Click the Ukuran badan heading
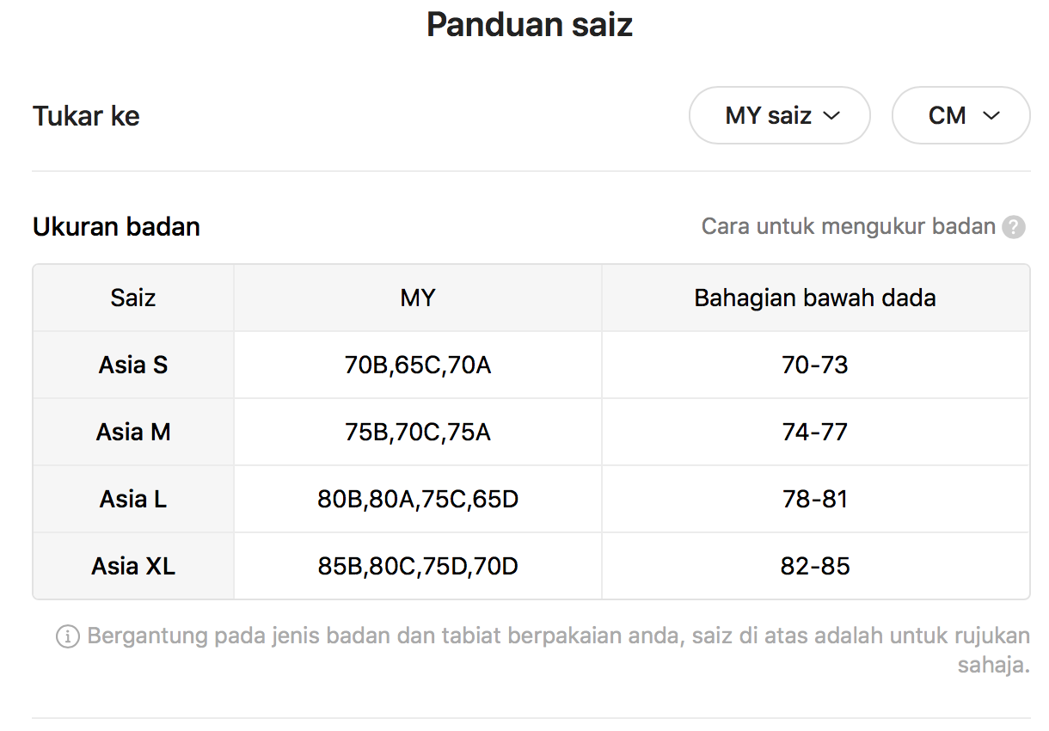Viewport: 1049px width, 731px height. pos(116,227)
